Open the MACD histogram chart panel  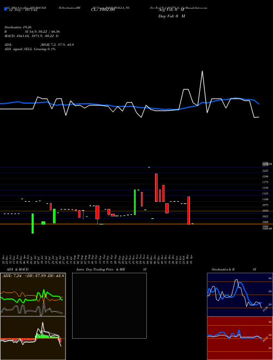(x=33, y=338)
